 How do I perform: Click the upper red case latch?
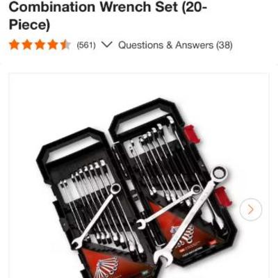coord(192,134)
